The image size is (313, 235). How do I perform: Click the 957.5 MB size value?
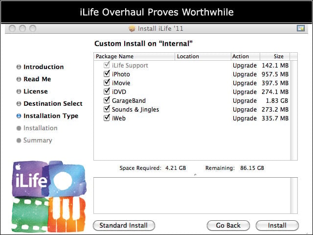pyautogui.click(x=275, y=74)
